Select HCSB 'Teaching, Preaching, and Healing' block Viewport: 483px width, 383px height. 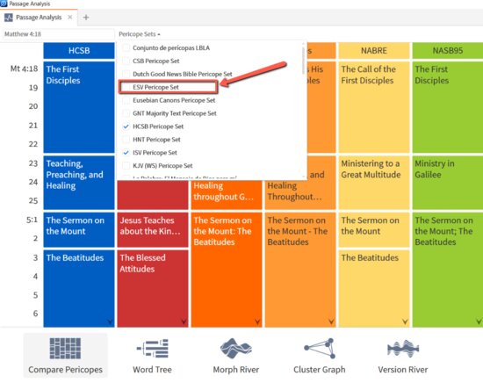pyautogui.click(x=79, y=183)
